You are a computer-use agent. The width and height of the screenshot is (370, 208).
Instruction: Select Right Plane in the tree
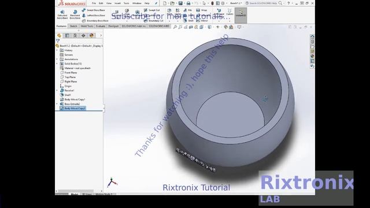tap(68, 81)
